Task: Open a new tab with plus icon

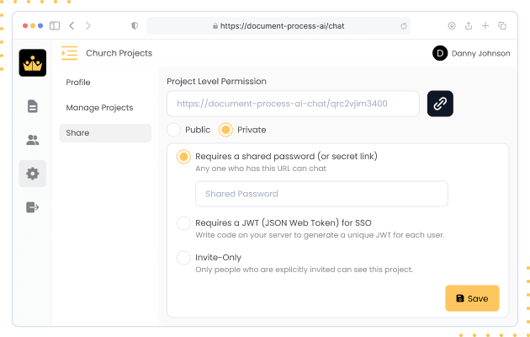Action: 485,26
